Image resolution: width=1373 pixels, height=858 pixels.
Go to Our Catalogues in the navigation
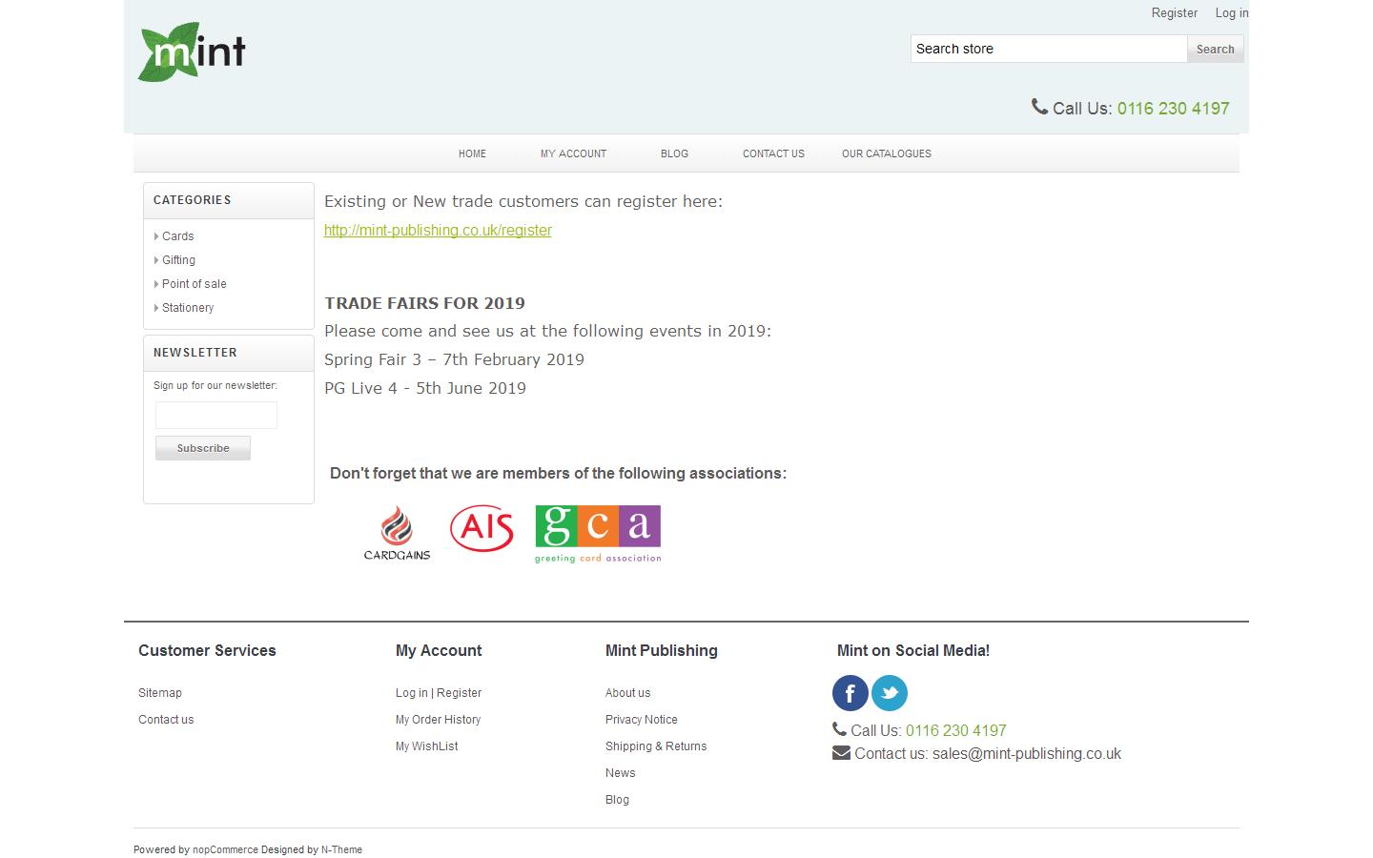coord(886,153)
